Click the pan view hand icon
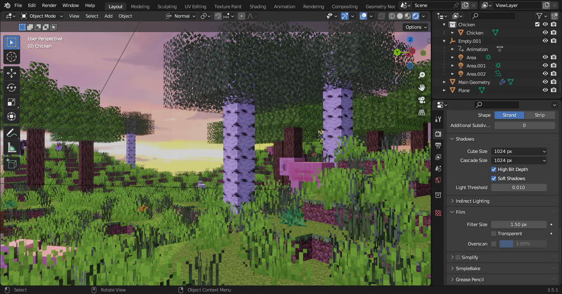The image size is (562, 294). pyautogui.click(x=422, y=87)
